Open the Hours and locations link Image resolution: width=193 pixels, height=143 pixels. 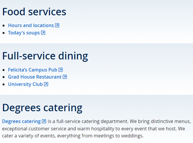coord(31,26)
